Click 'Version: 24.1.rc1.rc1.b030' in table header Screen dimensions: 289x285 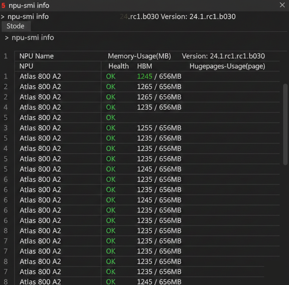pyautogui.click(x=223, y=56)
